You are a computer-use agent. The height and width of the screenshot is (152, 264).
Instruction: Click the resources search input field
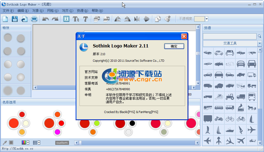[x=230, y=36]
